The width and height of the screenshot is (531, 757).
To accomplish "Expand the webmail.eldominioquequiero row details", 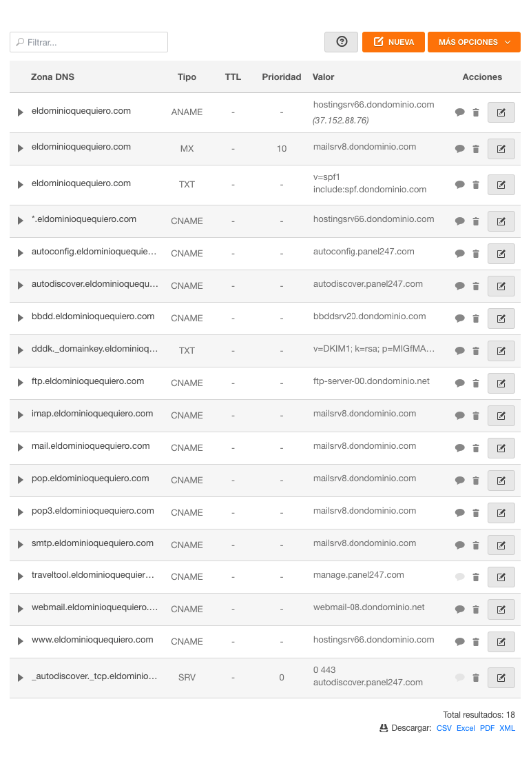I will point(20,609).
